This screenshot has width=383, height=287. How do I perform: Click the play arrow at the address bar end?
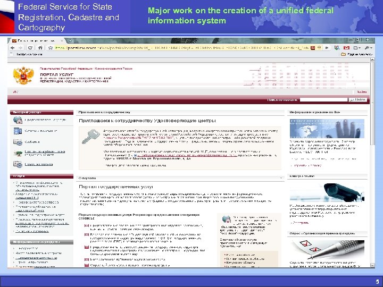tap(327, 48)
